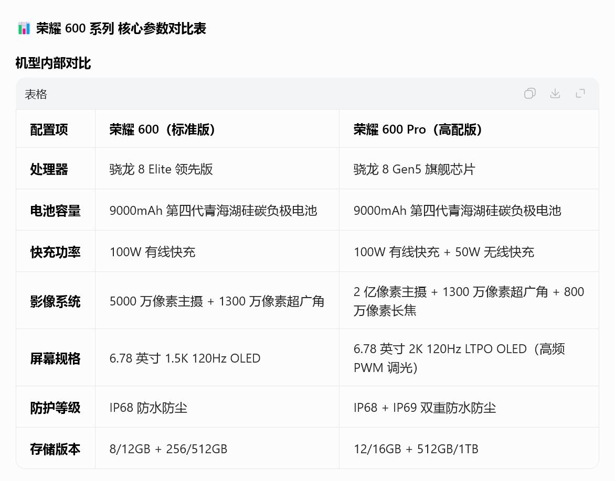Click the 电池容量 row label
The image size is (615, 481).
55,211
